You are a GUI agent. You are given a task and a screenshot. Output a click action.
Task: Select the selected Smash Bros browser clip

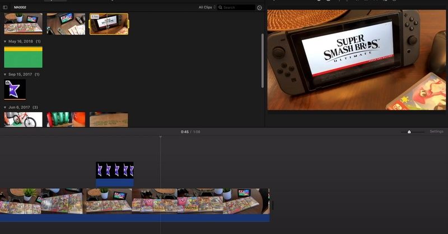pos(109,24)
